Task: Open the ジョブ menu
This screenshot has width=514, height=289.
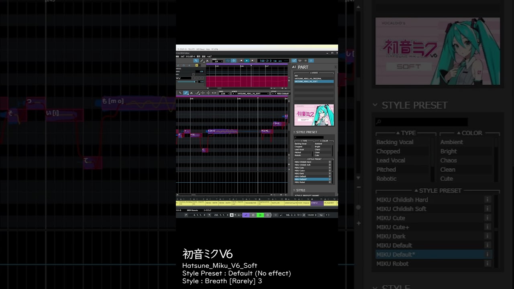Action: point(182,57)
